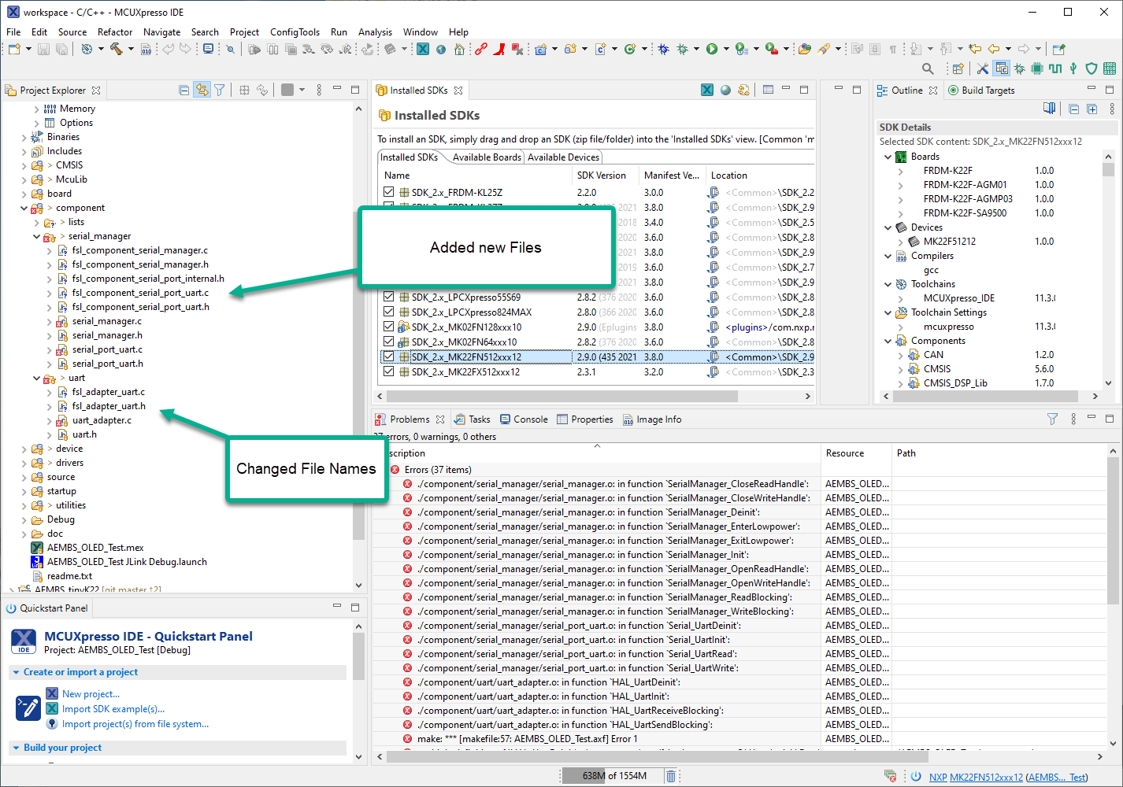Run garbage collector via trash icon
The height and width of the screenshot is (787, 1123).
click(671, 776)
